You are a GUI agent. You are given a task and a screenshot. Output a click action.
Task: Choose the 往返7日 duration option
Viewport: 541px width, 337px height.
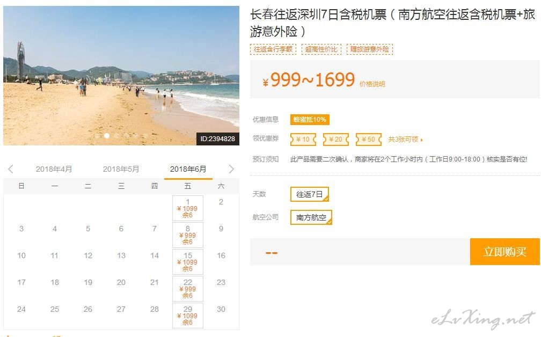click(x=310, y=194)
